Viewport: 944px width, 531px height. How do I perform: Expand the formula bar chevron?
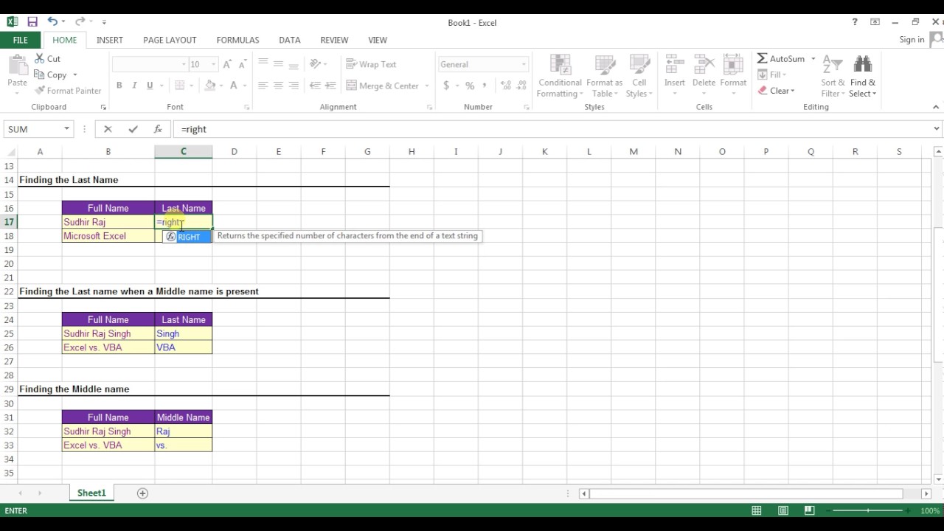click(x=937, y=129)
